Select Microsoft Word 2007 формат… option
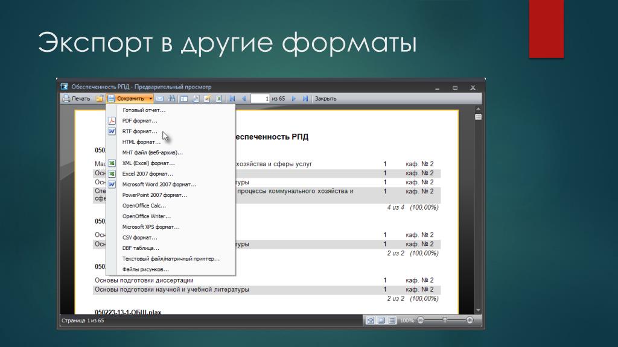 coord(171,184)
